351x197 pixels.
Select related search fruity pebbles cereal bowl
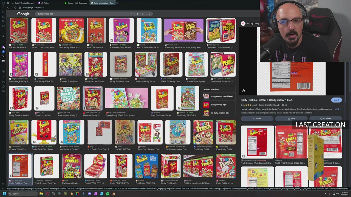[x=219, y=96]
